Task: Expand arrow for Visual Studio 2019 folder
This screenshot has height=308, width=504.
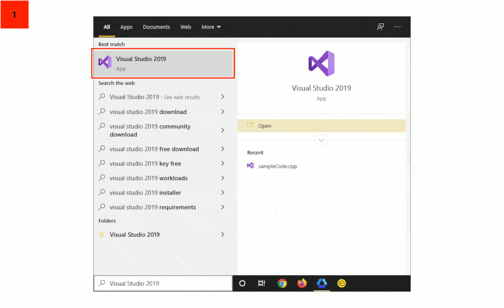Action: [223, 234]
